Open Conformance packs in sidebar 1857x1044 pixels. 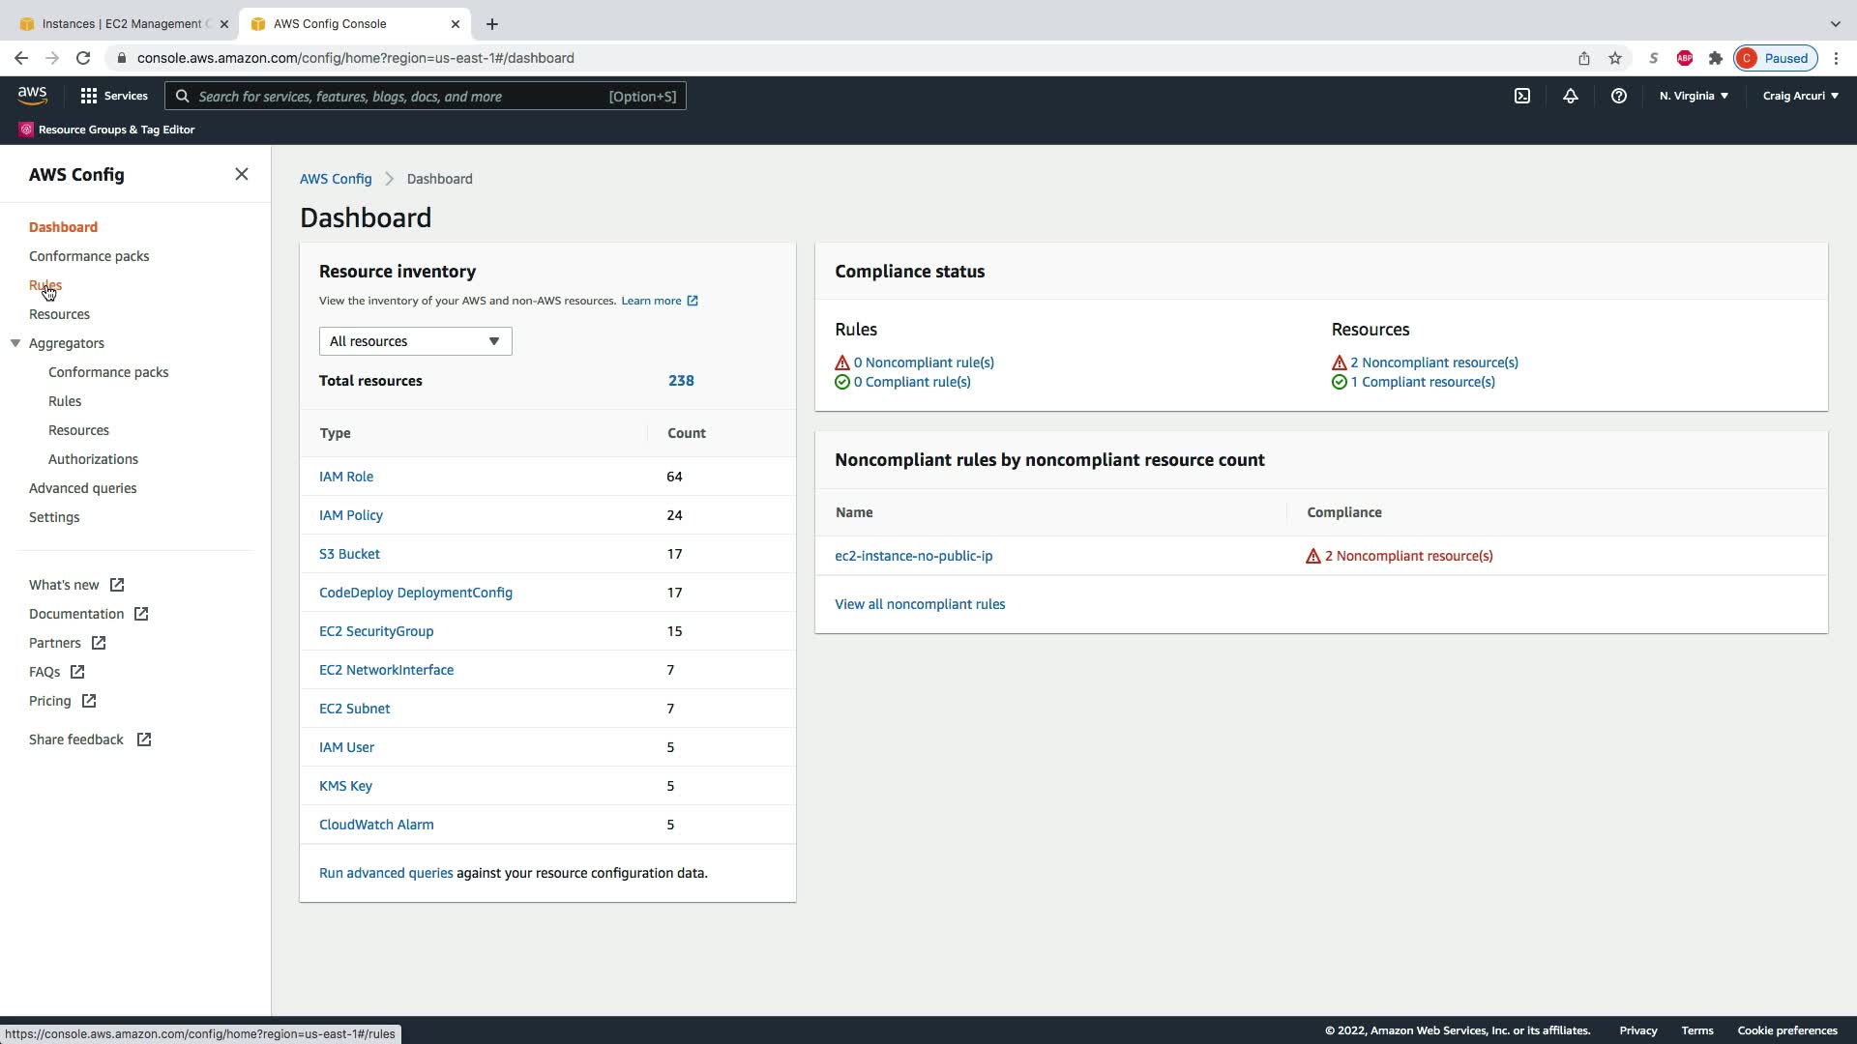click(x=89, y=256)
